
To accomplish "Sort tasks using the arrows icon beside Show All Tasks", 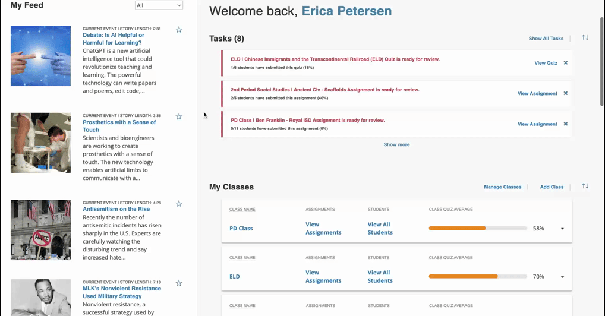I will [x=585, y=38].
